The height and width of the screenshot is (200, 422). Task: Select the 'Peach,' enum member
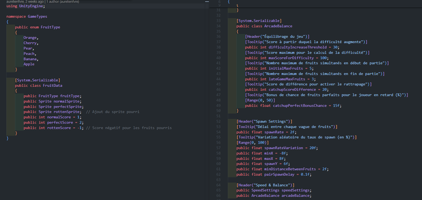30,54
